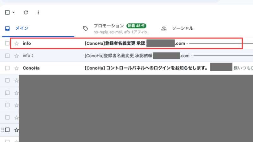Go to the ソーシャル tab

click(x=182, y=28)
